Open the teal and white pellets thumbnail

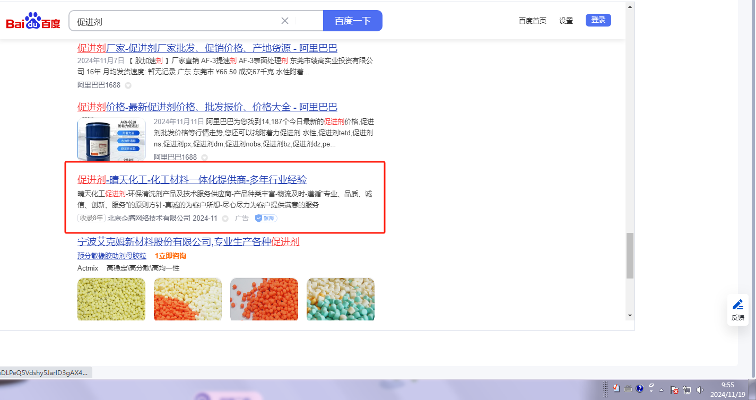coord(341,299)
